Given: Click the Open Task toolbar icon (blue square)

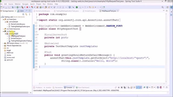Looking at the screenshot, I should tap(70, 7).
